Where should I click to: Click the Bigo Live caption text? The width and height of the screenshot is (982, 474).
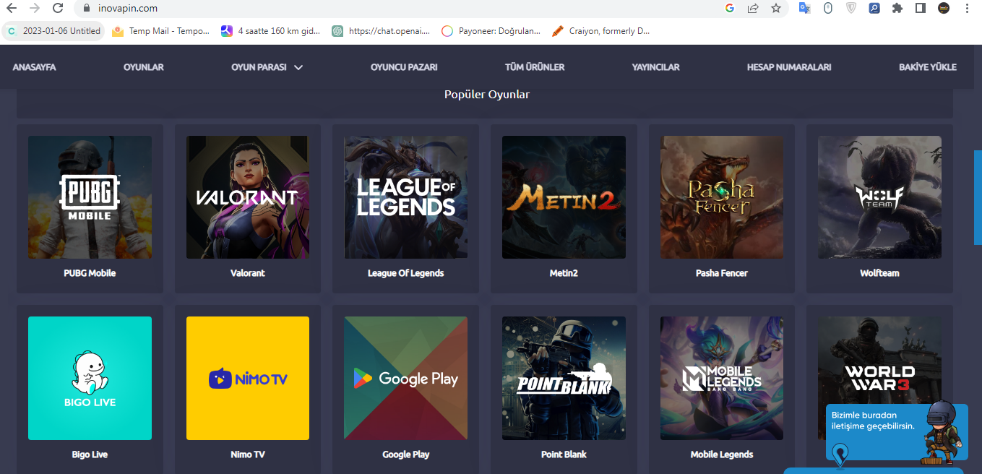tap(90, 454)
